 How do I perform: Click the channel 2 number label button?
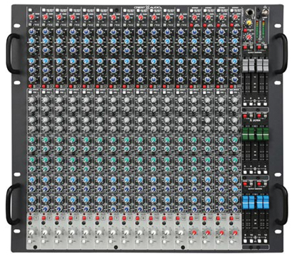tap(50, 218)
